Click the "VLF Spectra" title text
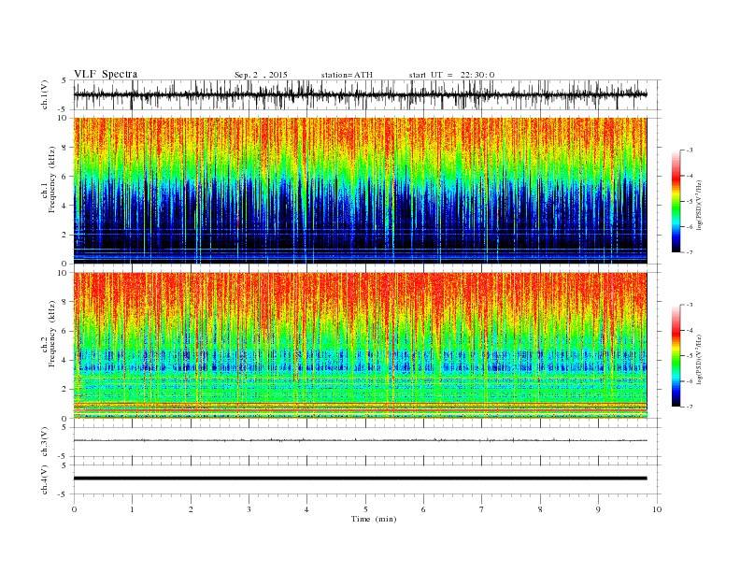740x572 pixels. 106,74
